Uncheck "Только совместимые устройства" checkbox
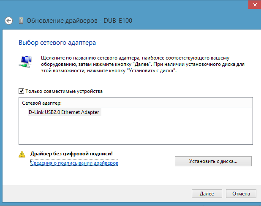261x206 pixels. (22, 91)
